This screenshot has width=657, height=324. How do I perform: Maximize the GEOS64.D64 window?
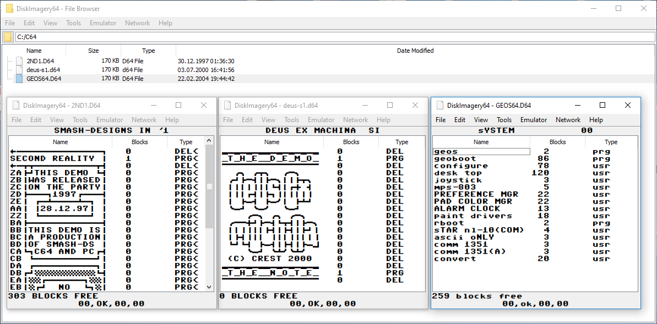[602, 105]
